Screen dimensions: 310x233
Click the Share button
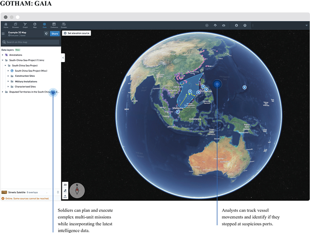click(55, 34)
